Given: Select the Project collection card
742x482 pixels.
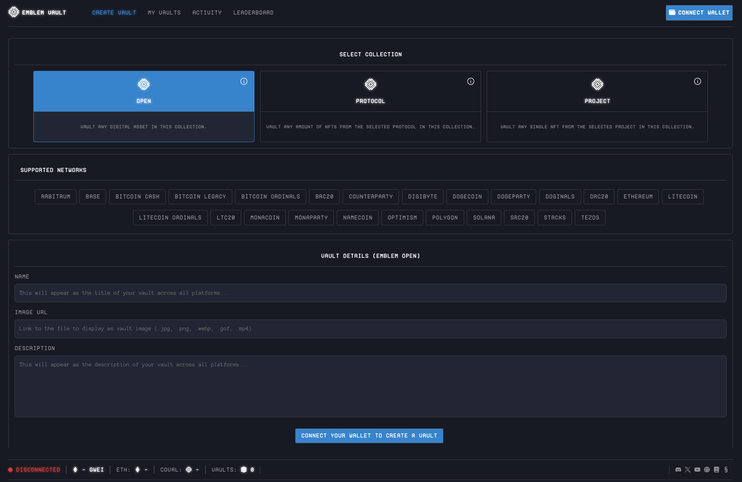Looking at the screenshot, I should click(597, 106).
